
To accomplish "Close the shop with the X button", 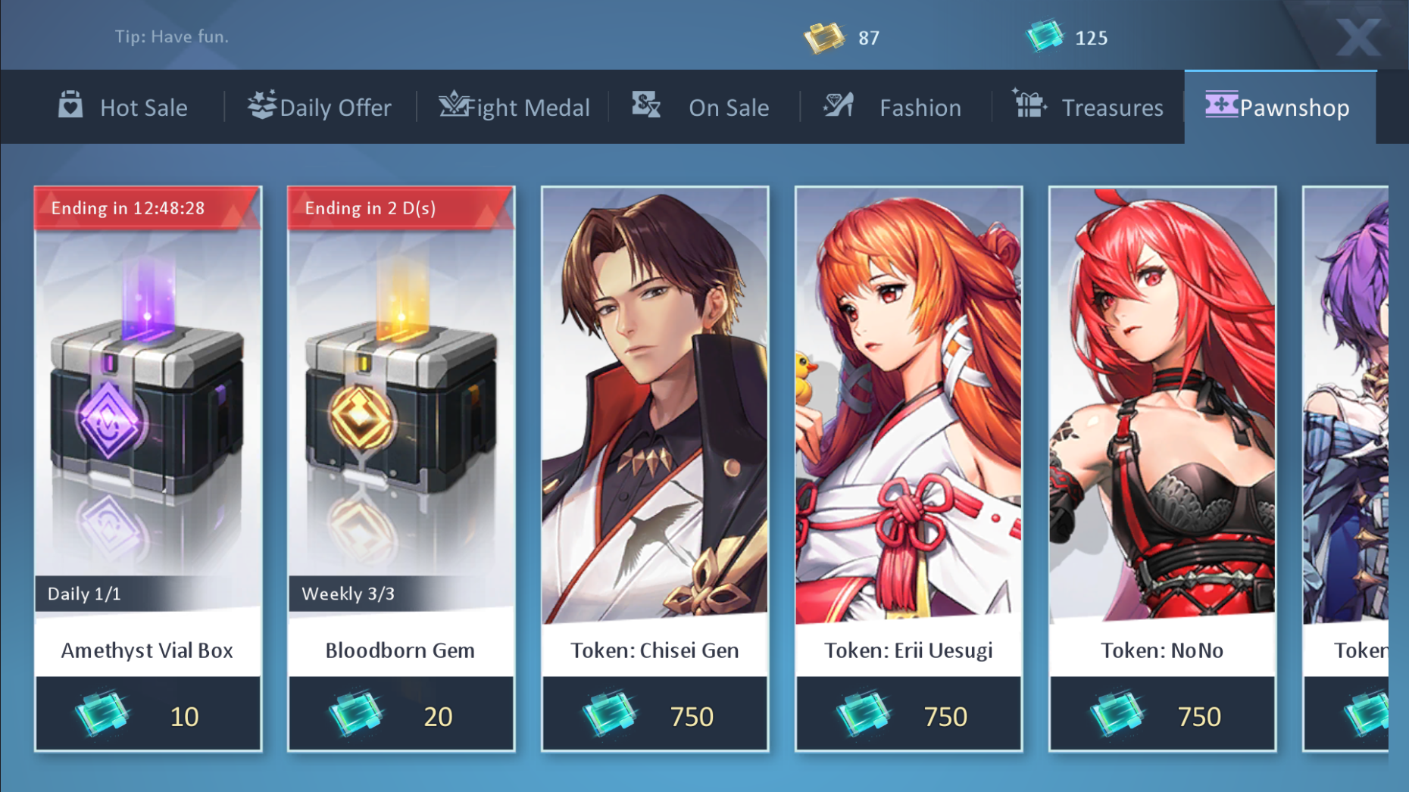I will point(1357,36).
